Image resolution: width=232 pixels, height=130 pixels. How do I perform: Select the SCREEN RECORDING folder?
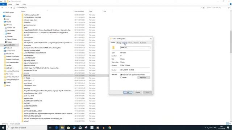30,106
